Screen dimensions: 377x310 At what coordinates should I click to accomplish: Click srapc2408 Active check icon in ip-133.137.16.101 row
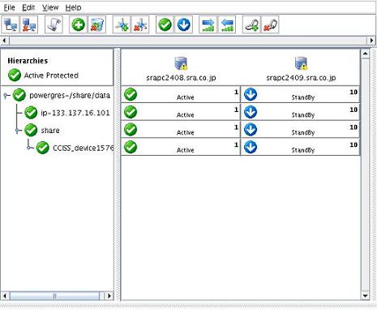tap(131, 112)
